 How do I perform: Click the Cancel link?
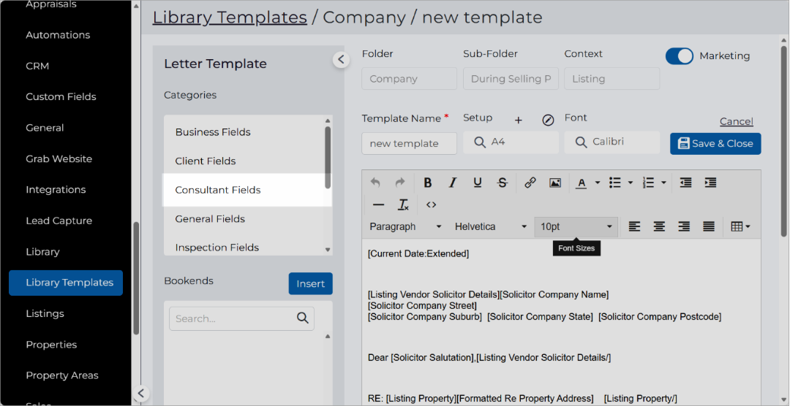[x=736, y=121]
